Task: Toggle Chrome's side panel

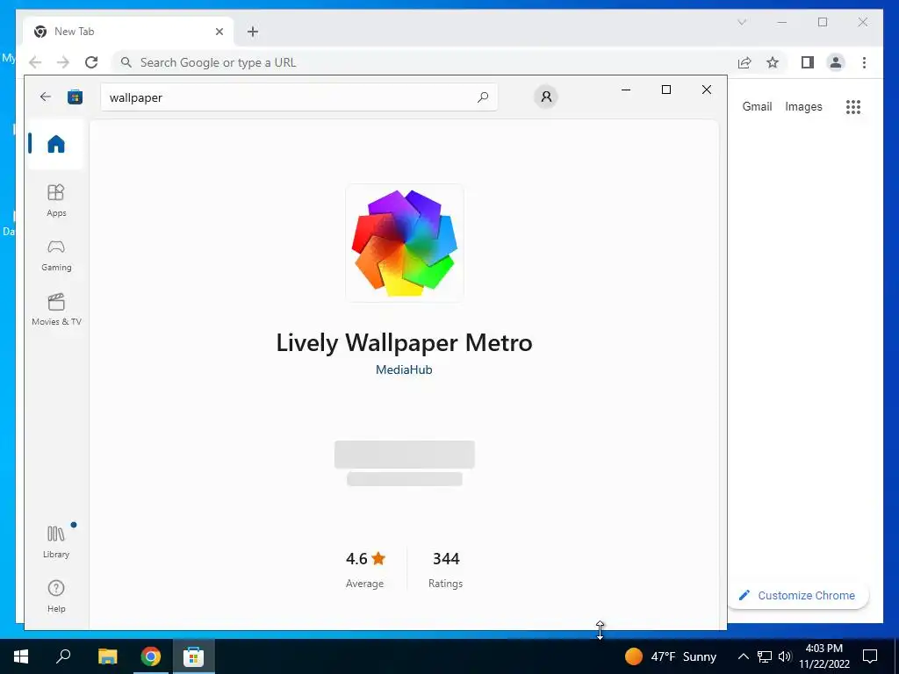Action: click(x=808, y=62)
